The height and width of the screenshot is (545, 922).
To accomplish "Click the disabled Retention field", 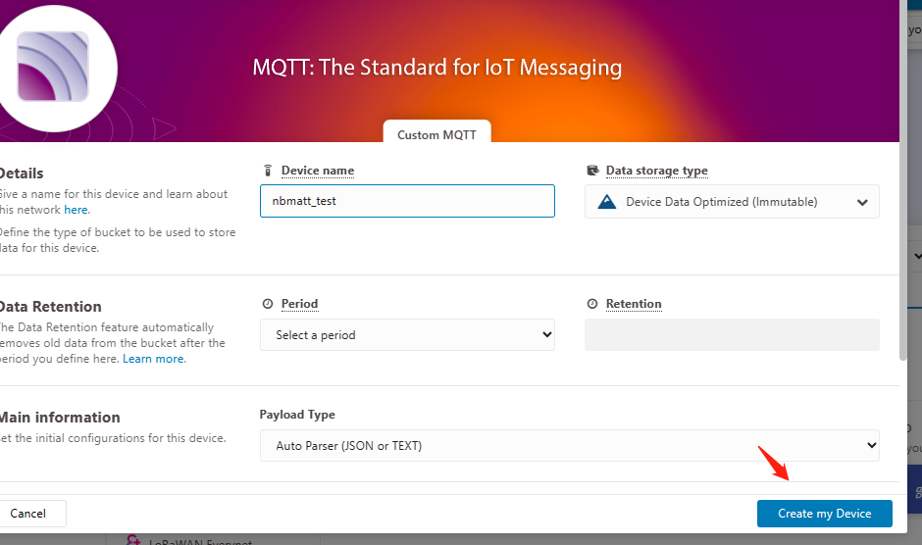I will click(732, 335).
